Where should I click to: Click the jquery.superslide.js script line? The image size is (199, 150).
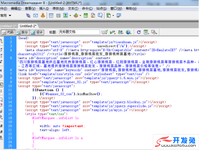98,106
